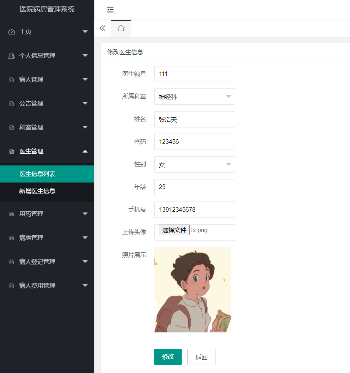Open the 所属科室 dropdown showing 神经科
Screen dimensions: 350x373
pyautogui.click(x=195, y=97)
